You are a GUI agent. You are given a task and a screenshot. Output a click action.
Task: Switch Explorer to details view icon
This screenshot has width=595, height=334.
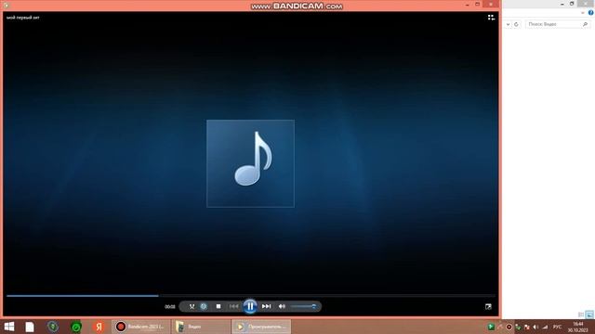581,315
